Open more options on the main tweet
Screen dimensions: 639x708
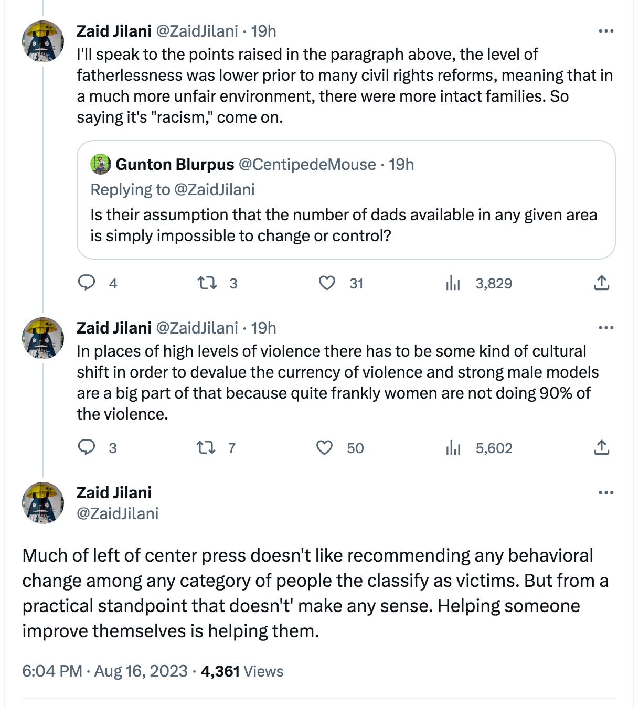pos(606,492)
